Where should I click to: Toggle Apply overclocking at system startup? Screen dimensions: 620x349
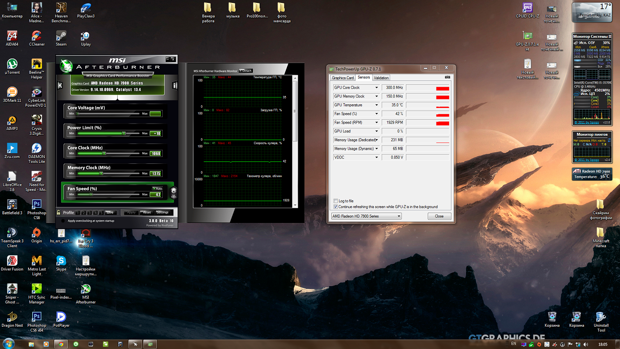[63, 221]
